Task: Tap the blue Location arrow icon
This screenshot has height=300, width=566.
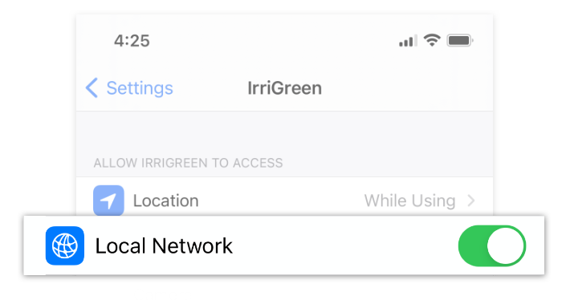Action: coord(108,200)
